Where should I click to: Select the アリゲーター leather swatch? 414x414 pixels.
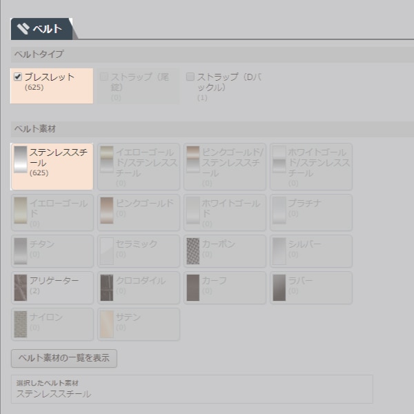[21, 288]
